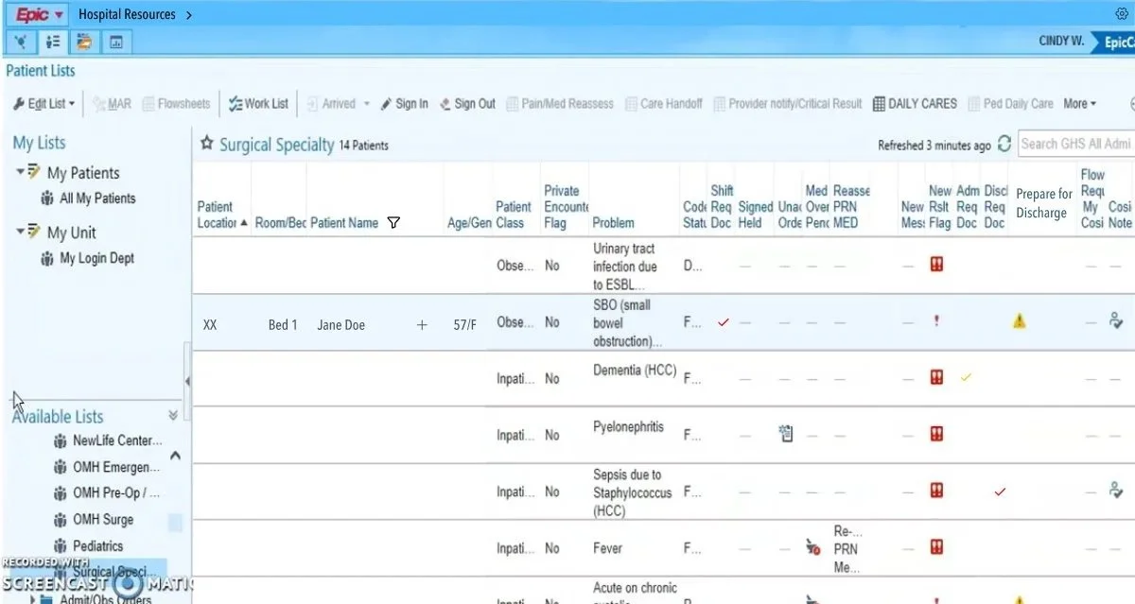Screen dimensions: 1135x604
Task: Open Ped Daily Care
Action: [x=1009, y=104]
